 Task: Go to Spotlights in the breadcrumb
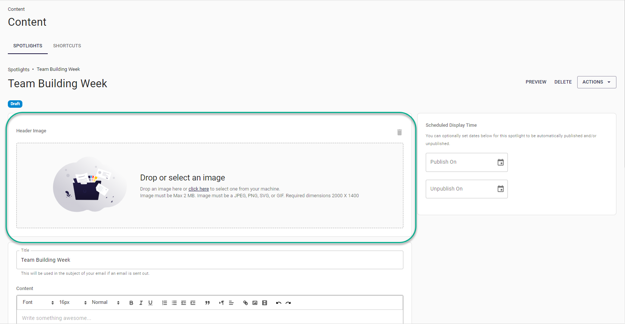(19, 69)
